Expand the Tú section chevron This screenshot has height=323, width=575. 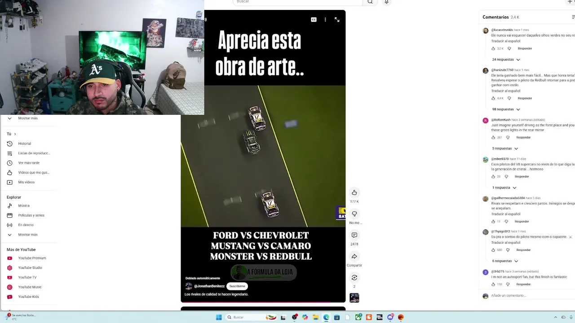[x=15, y=134]
